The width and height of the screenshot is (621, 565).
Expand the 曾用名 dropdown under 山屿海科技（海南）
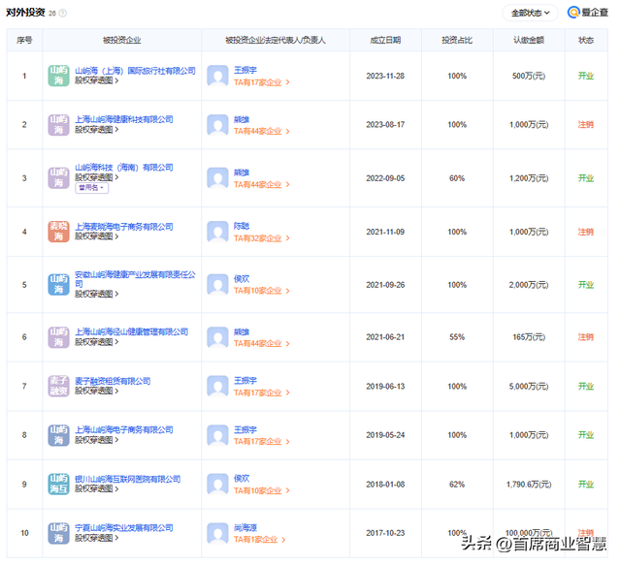(x=92, y=188)
